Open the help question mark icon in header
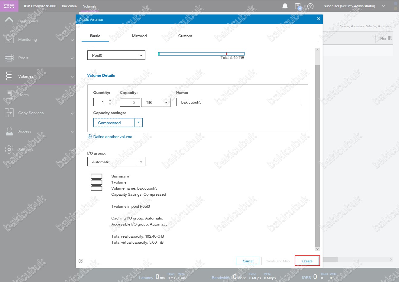The image size is (399, 282). coord(310,6)
